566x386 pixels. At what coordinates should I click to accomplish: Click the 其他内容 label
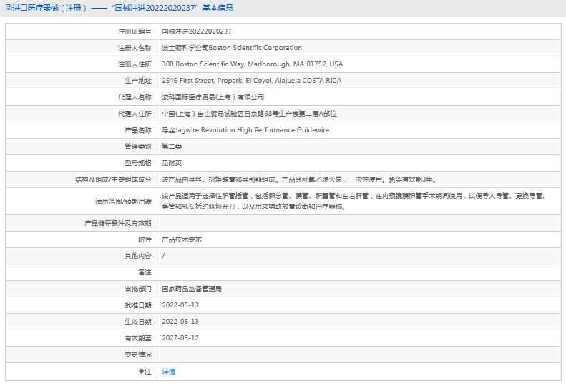pyautogui.click(x=138, y=256)
